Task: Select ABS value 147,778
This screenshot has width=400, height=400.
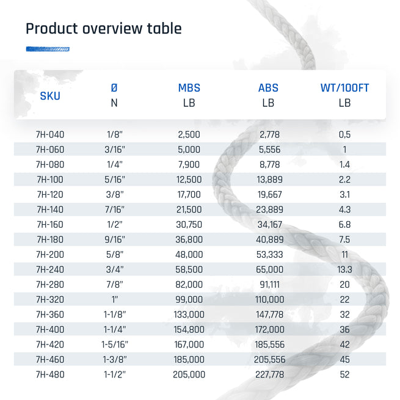Action: (x=270, y=315)
